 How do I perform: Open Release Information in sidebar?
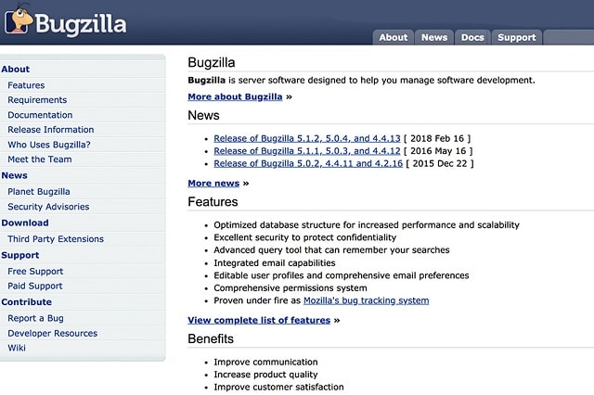[x=51, y=130]
